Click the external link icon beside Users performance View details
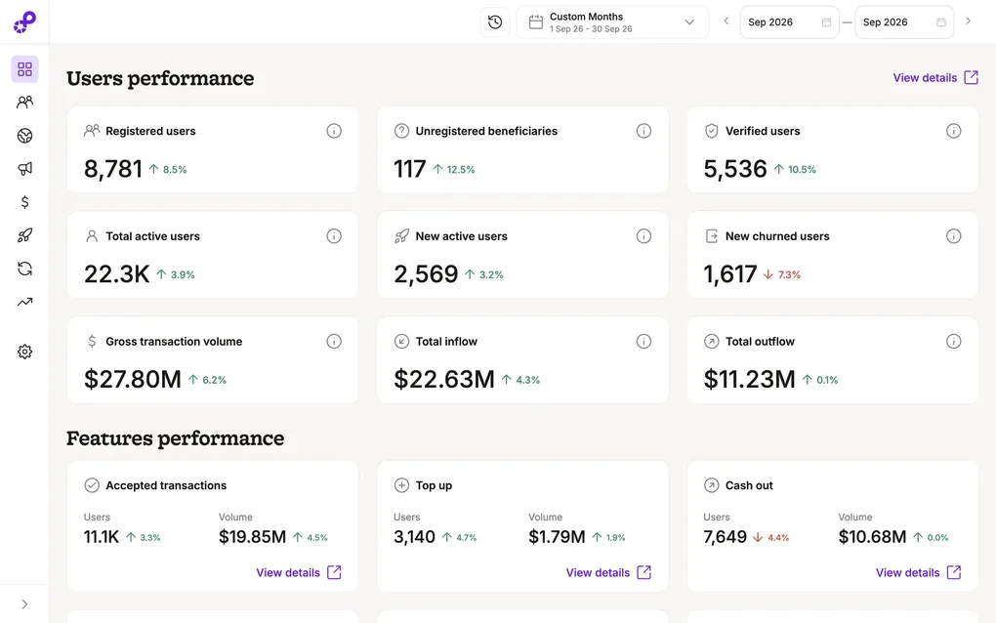This screenshot has height=623, width=996. click(972, 77)
